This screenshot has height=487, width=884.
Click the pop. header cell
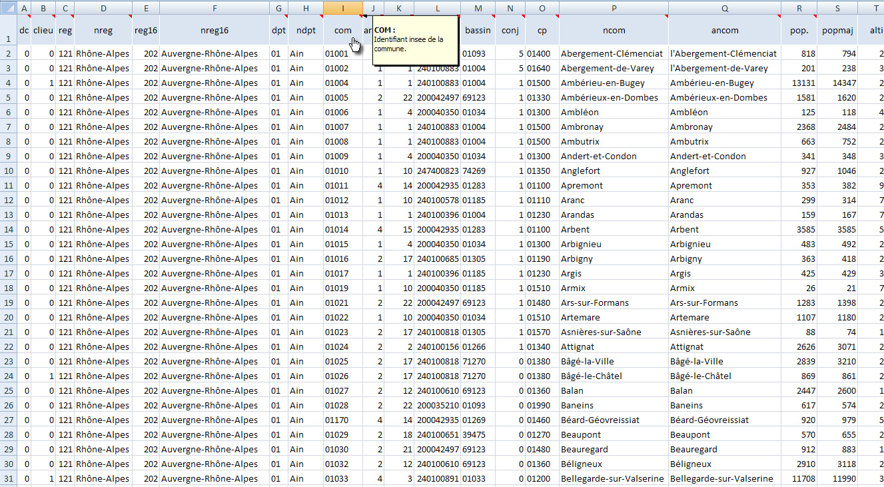tap(798, 31)
